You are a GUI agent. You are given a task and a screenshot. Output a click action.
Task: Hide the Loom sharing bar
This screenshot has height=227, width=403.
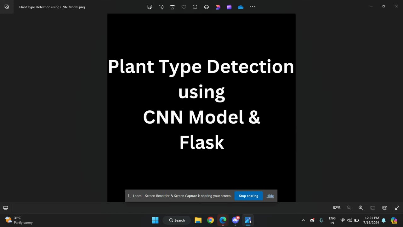[270, 196]
